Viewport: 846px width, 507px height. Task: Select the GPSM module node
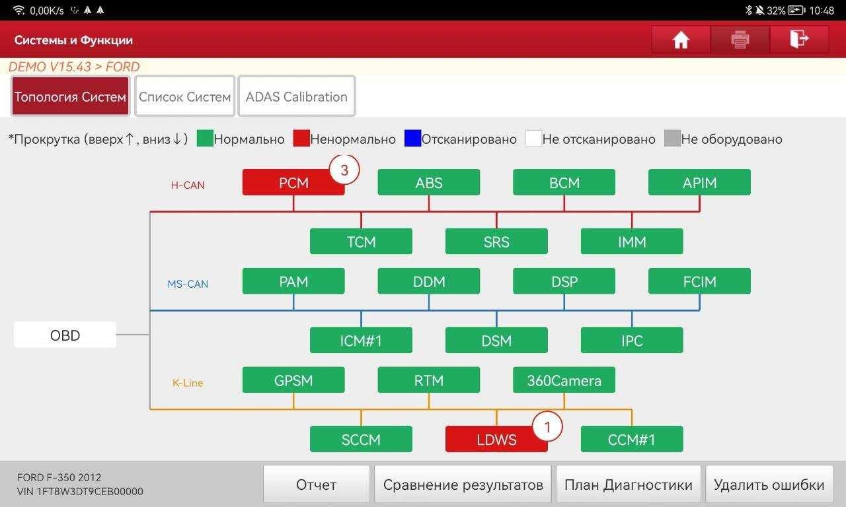pyautogui.click(x=293, y=380)
